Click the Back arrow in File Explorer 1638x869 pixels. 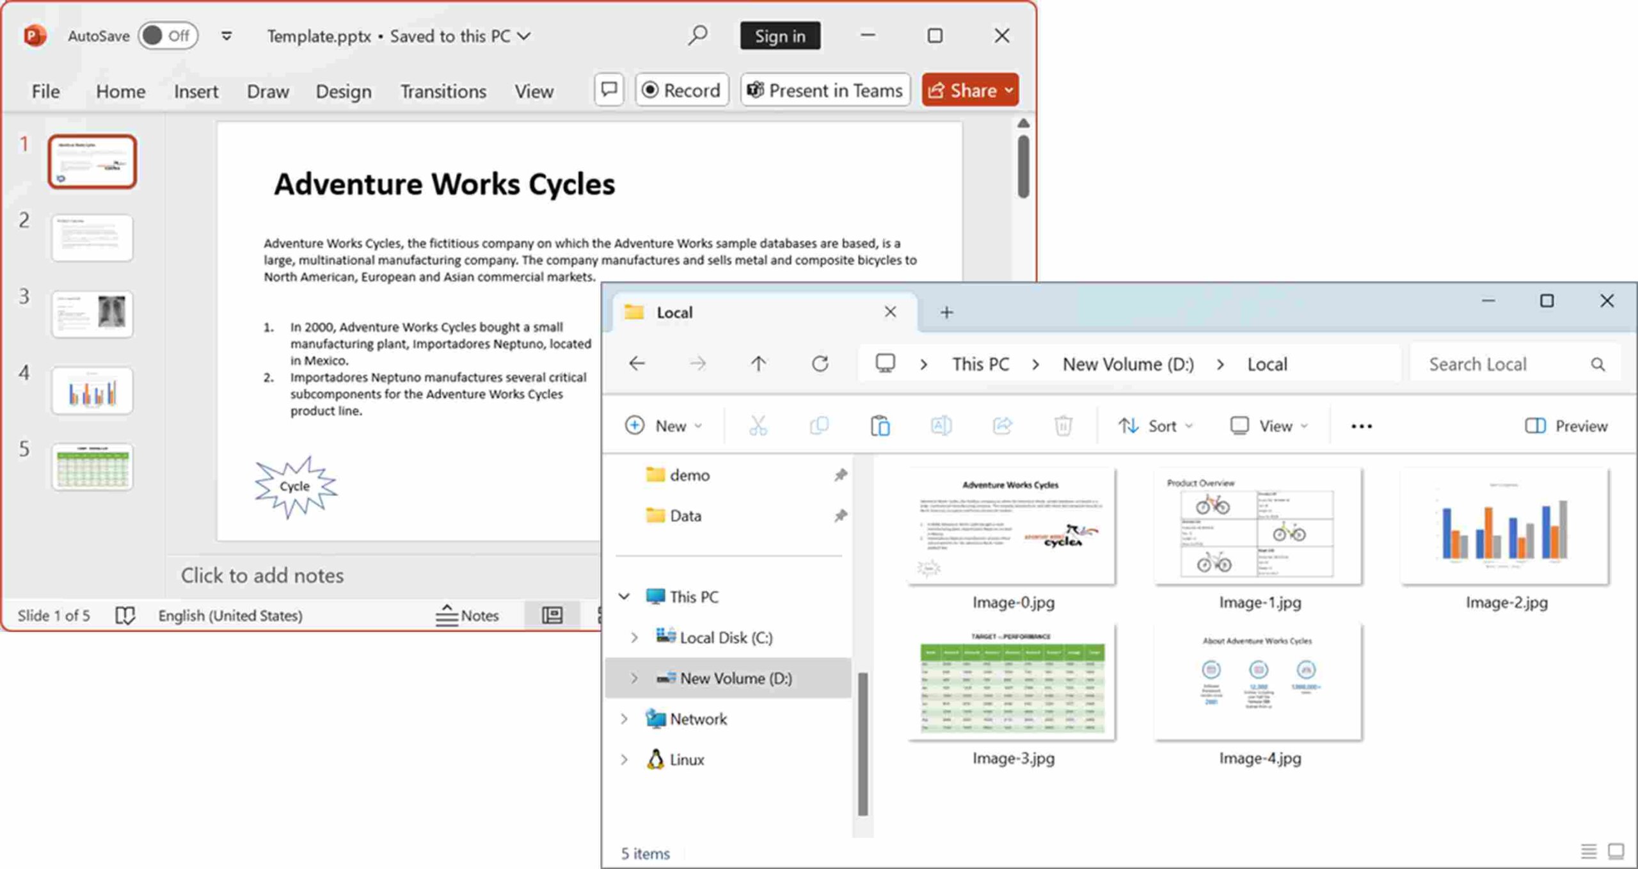(x=637, y=364)
